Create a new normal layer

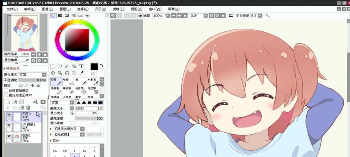(x=8, y=102)
